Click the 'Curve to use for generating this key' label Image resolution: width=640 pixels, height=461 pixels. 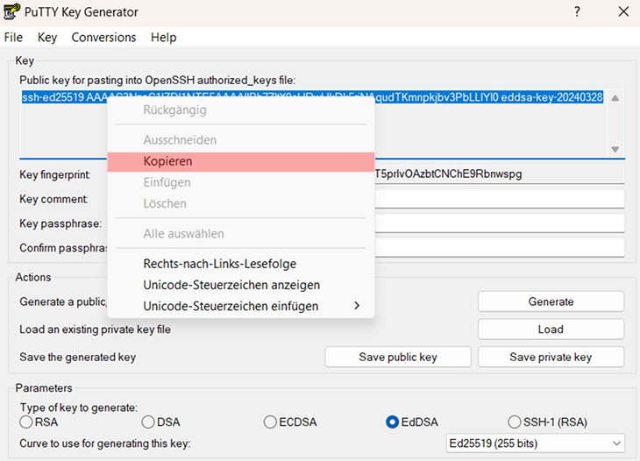tap(105, 443)
